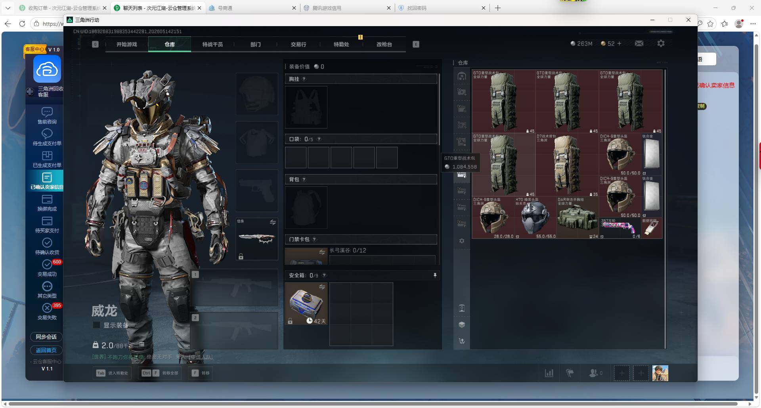Select the DAR突击手胸挂 in the warehouse
Screen dimensions: 761x408
pyautogui.click(x=577, y=218)
